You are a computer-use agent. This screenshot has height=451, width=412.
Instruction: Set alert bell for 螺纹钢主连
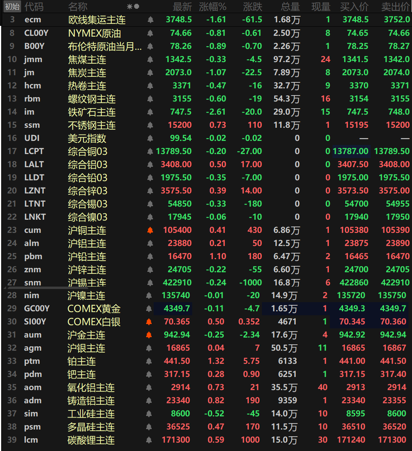(150, 99)
